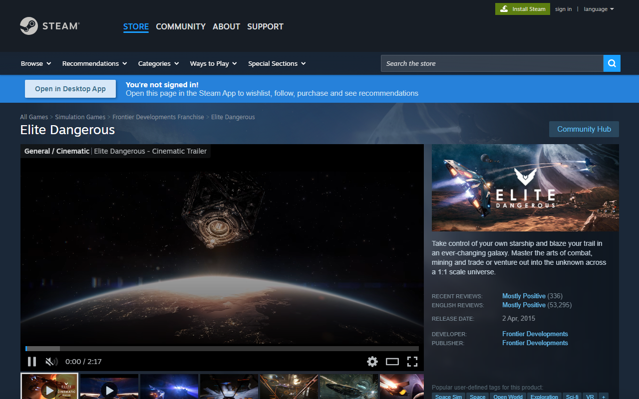Image resolution: width=639 pixels, height=399 pixels.
Task: Click the Space Sim tag
Action: [449, 396]
